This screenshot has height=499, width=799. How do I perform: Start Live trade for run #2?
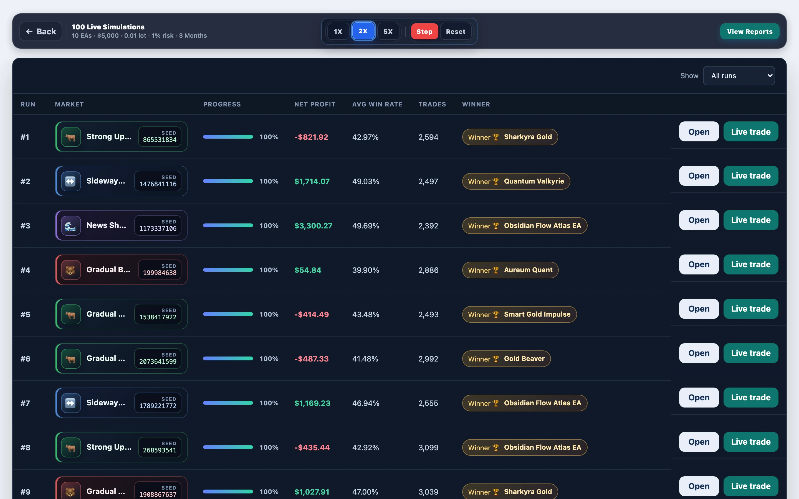(x=750, y=176)
